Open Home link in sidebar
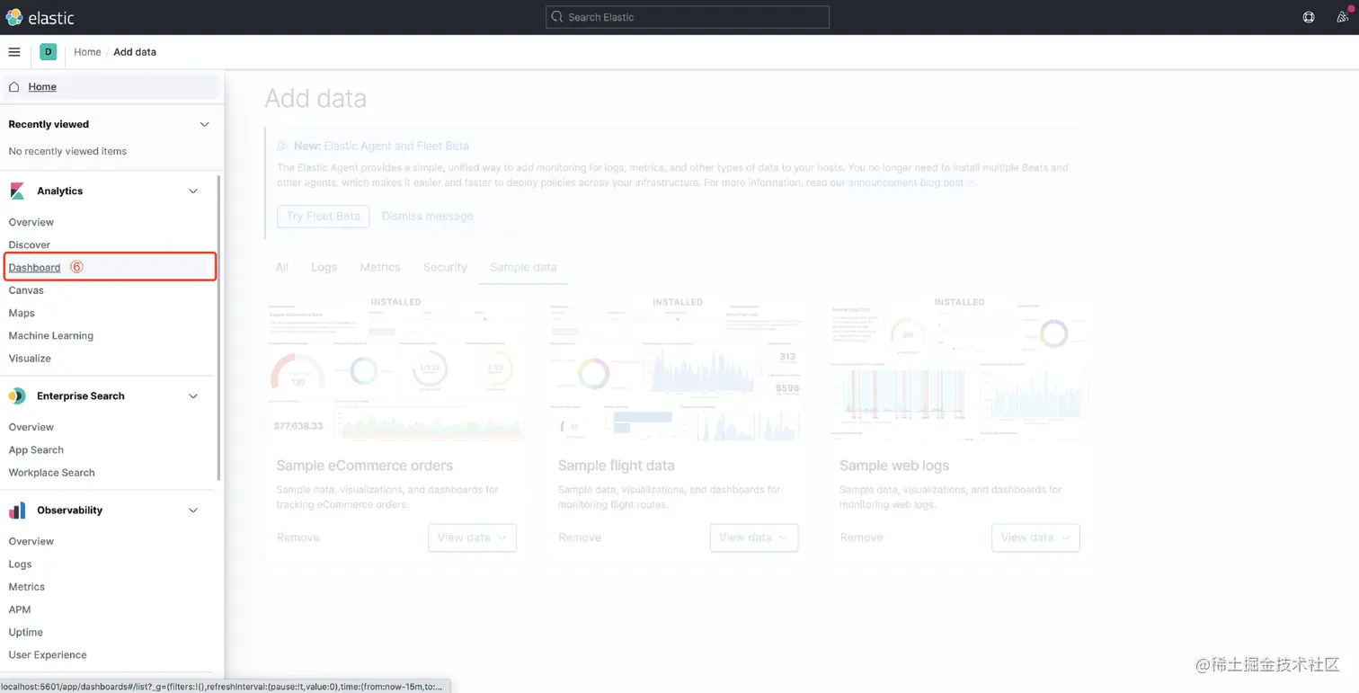 tap(42, 87)
